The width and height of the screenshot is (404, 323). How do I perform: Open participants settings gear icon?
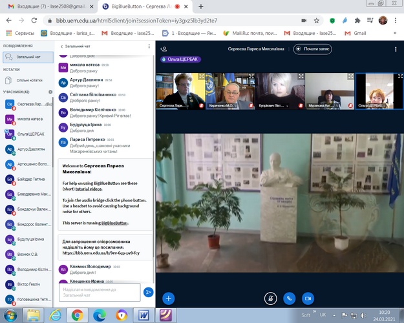tap(50, 92)
